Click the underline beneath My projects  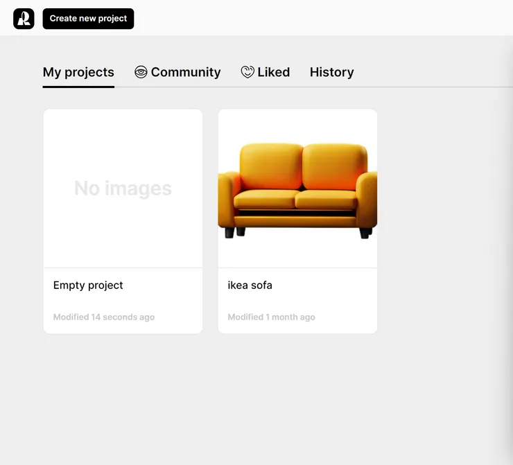click(78, 87)
